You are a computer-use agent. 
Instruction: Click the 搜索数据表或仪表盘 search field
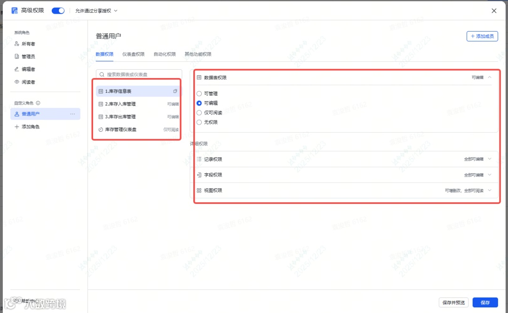pos(139,74)
